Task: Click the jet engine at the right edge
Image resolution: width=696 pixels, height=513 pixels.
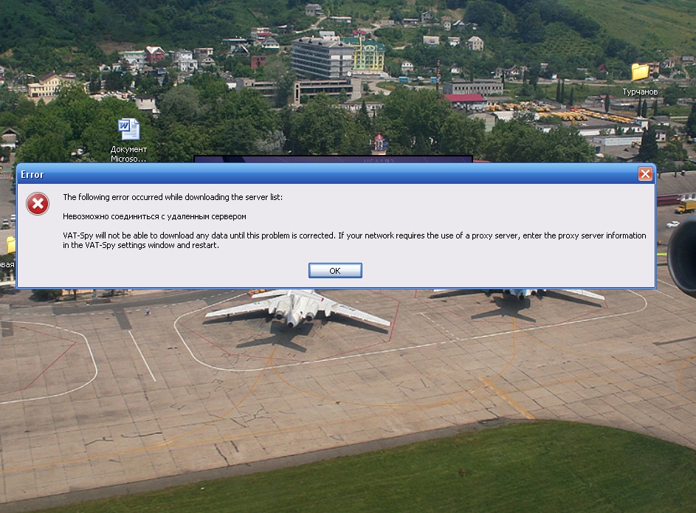Action: point(682,255)
